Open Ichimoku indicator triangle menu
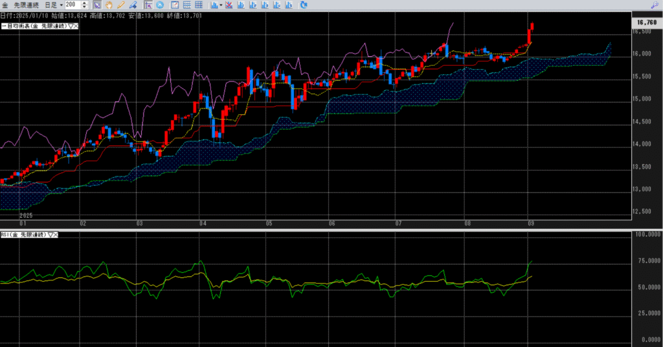663x347 pixels. (71, 26)
